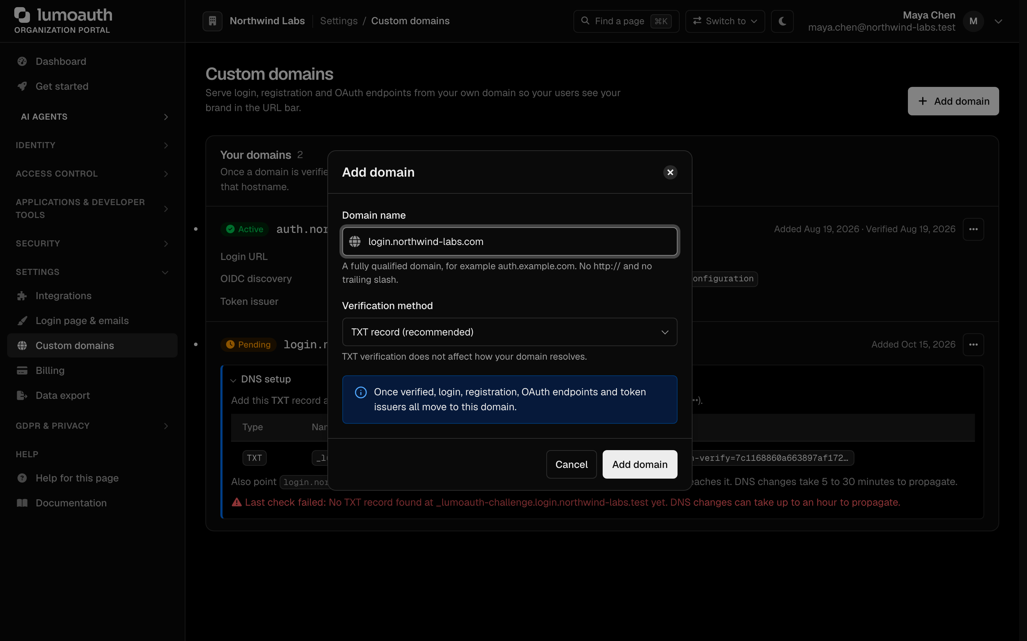
Task: Click the Login page & emails brush icon
Action: pyautogui.click(x=22, y=320)
